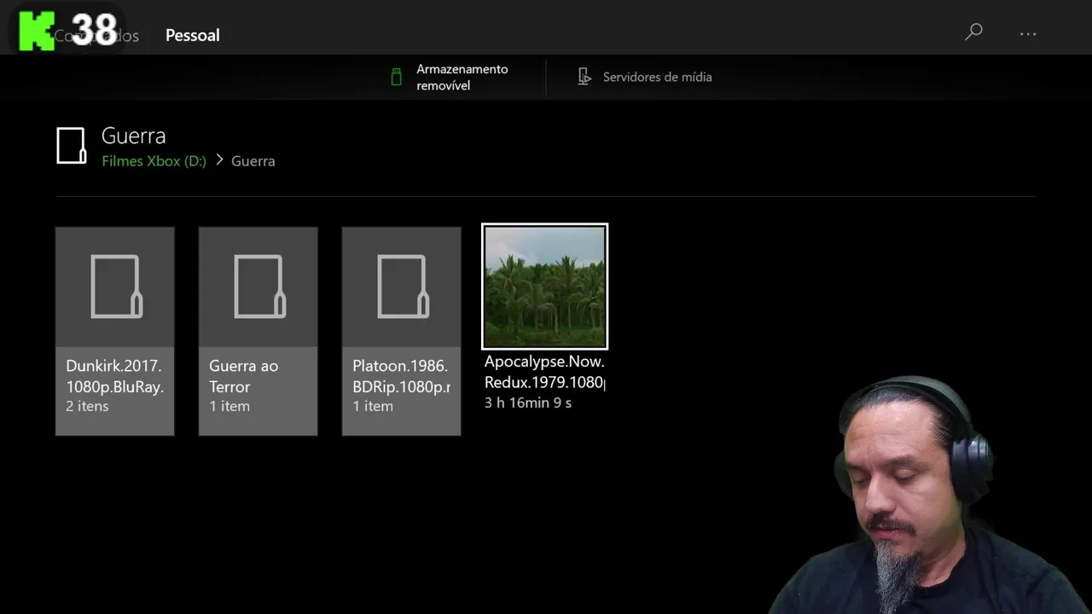Open the search magnifier icon
Image resolution: width=1092 pixels, height=614 pixels.
973,32
